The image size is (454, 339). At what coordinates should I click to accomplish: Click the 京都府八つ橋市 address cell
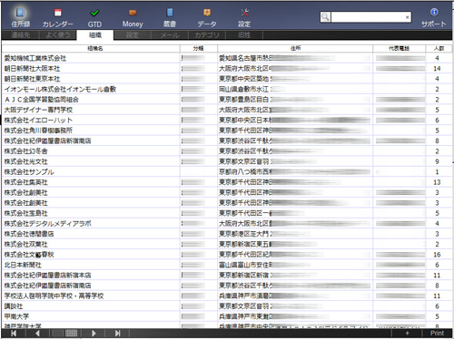[x=295, y=172]
